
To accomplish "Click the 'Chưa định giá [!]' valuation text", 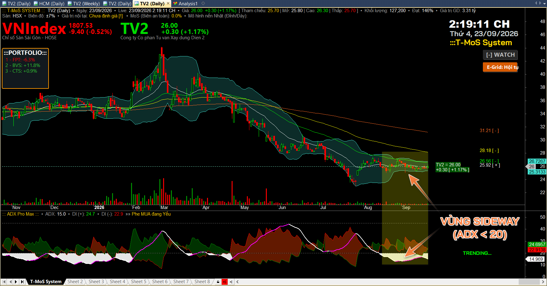I will coord(106,16).
